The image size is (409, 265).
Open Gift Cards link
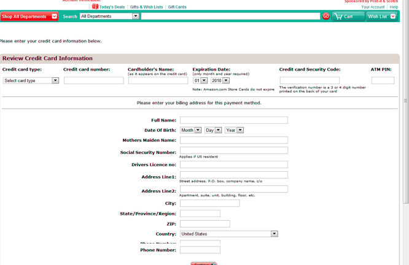point(177,7)
